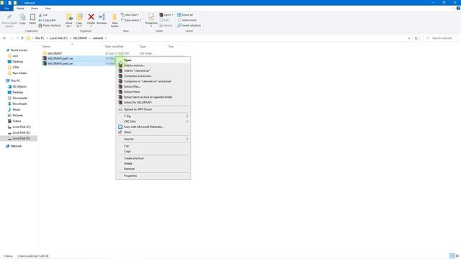Click Local Disk (F:) in the address bar

[x=58, y=38]
